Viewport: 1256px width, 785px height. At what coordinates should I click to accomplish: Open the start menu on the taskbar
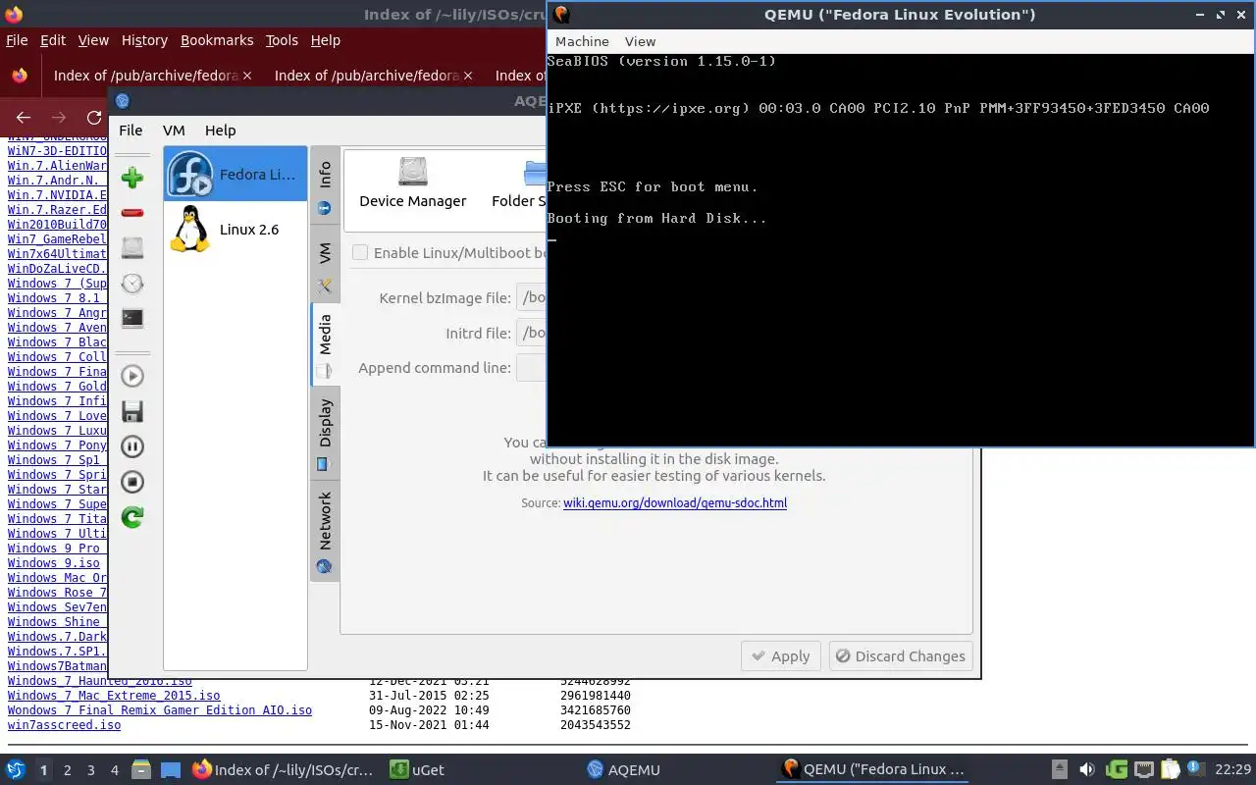pos(15,770)
